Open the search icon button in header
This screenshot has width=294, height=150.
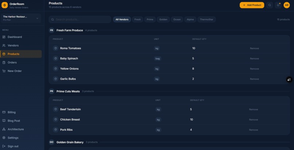click(x=270, y=5)
